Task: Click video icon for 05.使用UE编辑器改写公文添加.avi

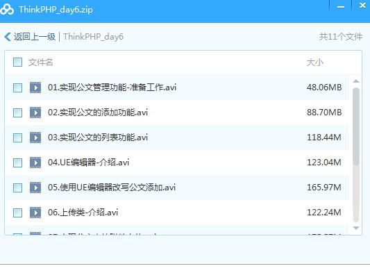Action: (x=35, y=188)
